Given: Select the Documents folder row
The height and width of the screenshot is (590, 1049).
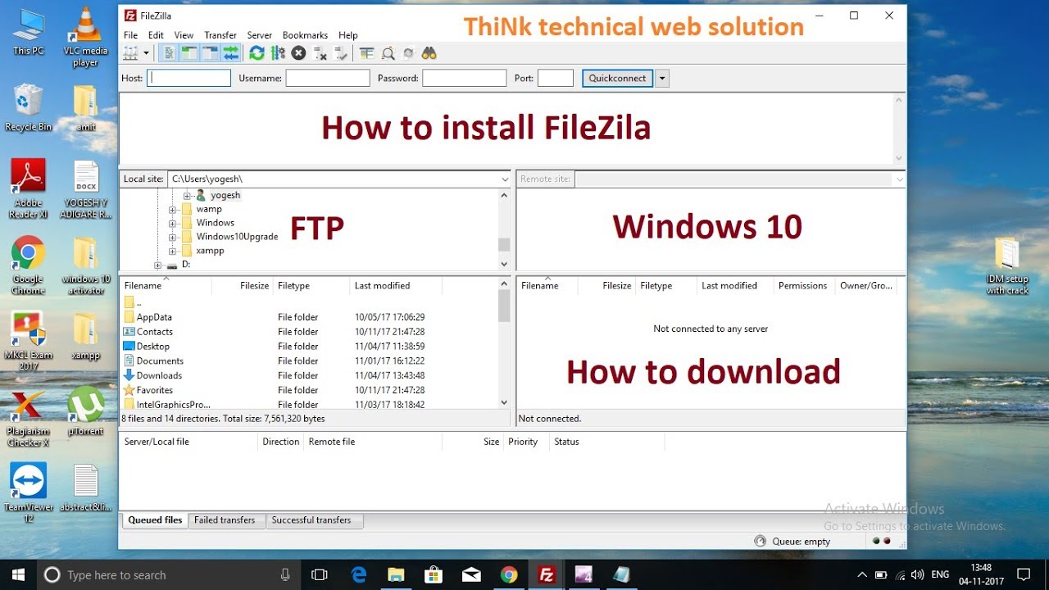Looking at the screenshot, I should point(309,361).
